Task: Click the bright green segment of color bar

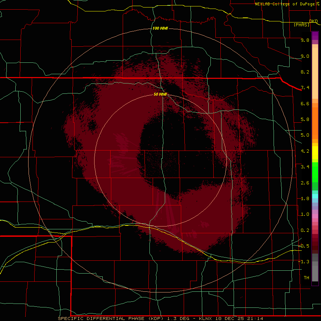Action: 315,172
